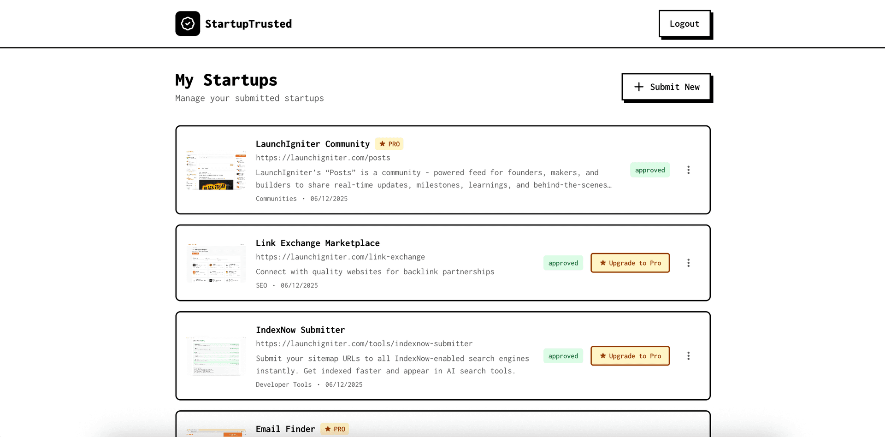Click the StartupTrusted badge logo icon
The height and width of the screenshot is (437, 885).
187,24
